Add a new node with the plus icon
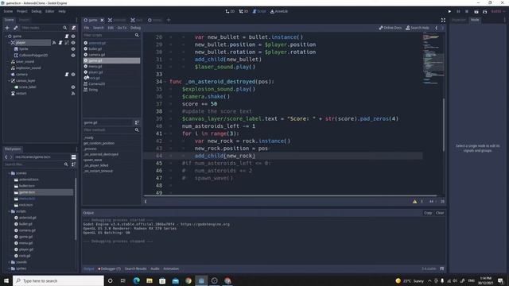The image size is (509, 286). pos(7,28)
